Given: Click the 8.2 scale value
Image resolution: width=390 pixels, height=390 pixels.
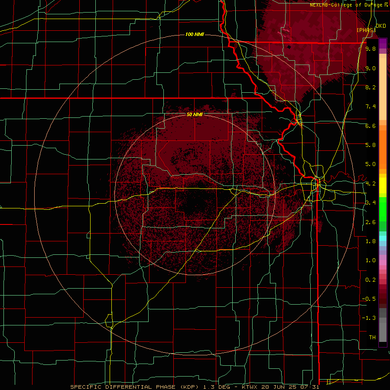Looking at the screenshot, I should [370, 87].
